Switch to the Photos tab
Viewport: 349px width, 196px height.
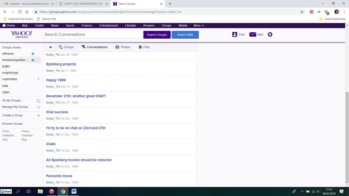(122, 47)
